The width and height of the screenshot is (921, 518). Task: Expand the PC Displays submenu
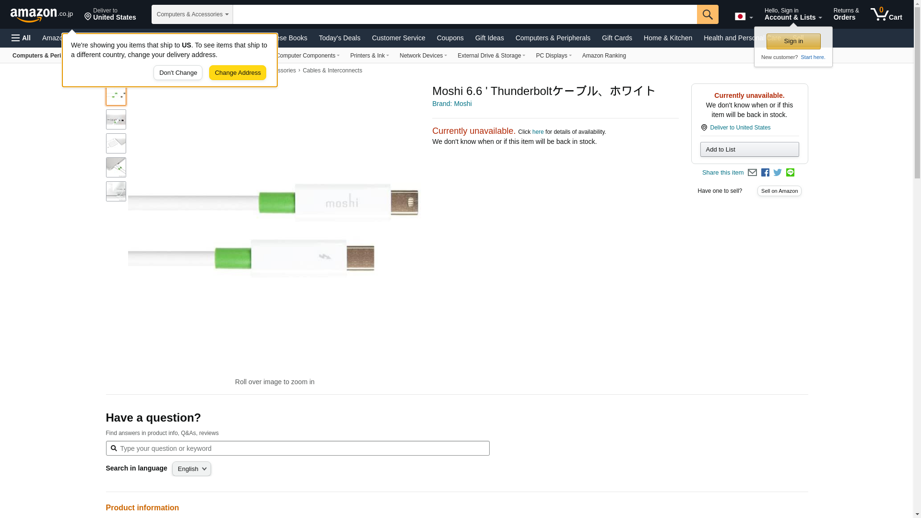553,56
